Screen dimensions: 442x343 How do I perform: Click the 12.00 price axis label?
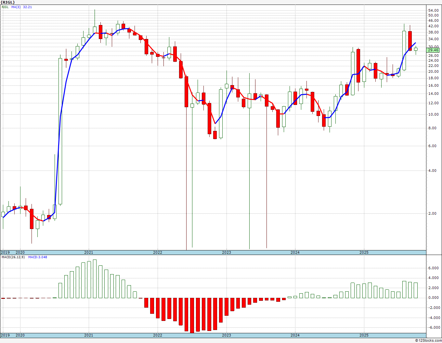pyautogui.click(x=433, y=103)
